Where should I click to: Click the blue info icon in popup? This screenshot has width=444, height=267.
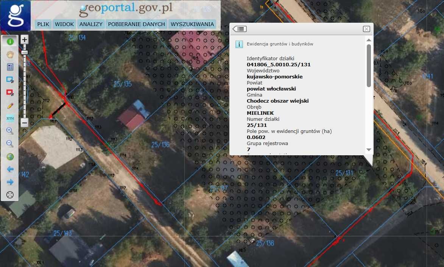[x=239, y=44]
